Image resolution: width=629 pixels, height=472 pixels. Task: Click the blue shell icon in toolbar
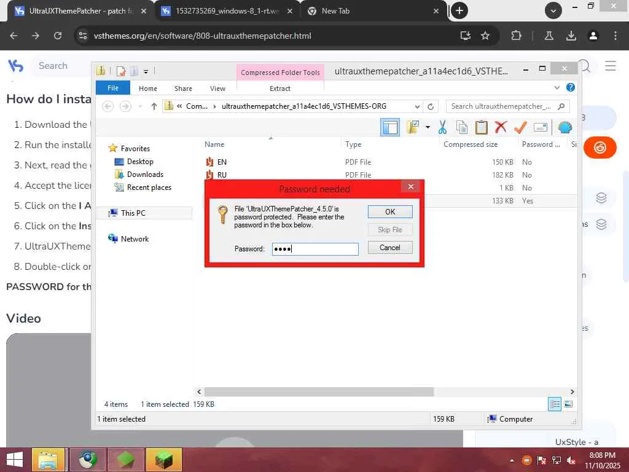[565, 128]
